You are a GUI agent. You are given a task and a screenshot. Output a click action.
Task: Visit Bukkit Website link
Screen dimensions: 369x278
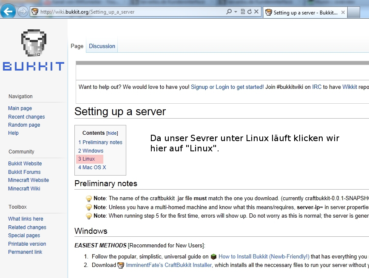coord(25,164)
